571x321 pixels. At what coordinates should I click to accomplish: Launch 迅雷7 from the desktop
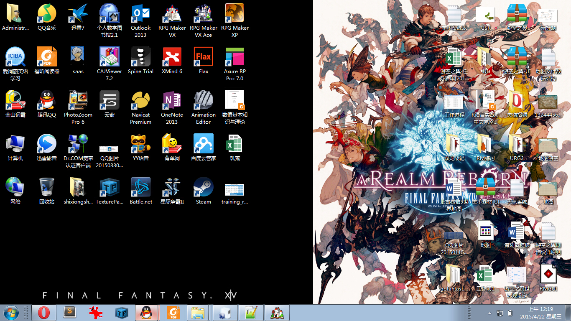pos(78,18)
